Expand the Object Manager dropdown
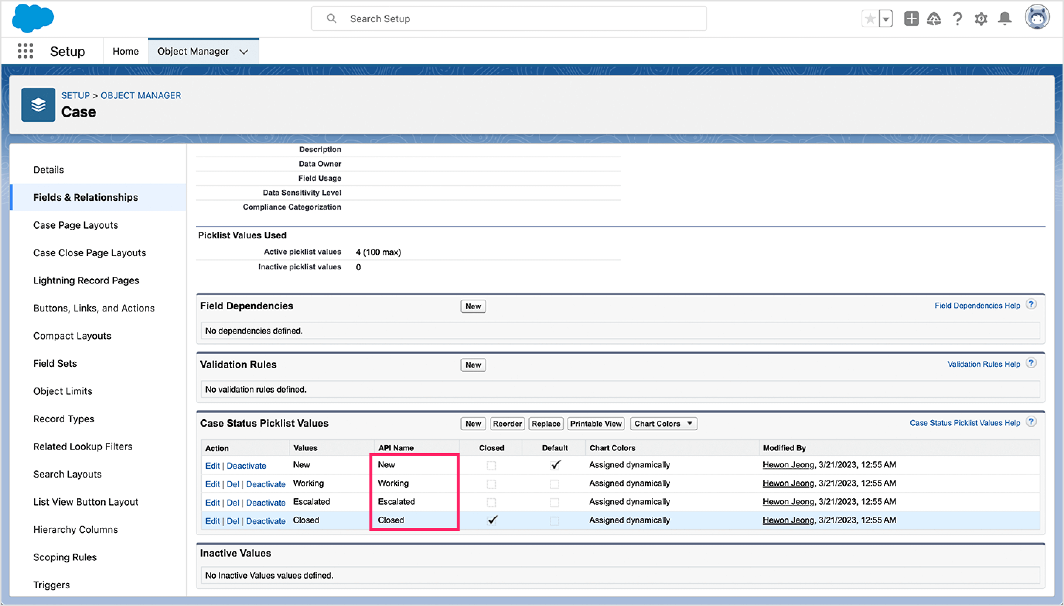This screenshot has height=606, width=1064. [244, 51]
